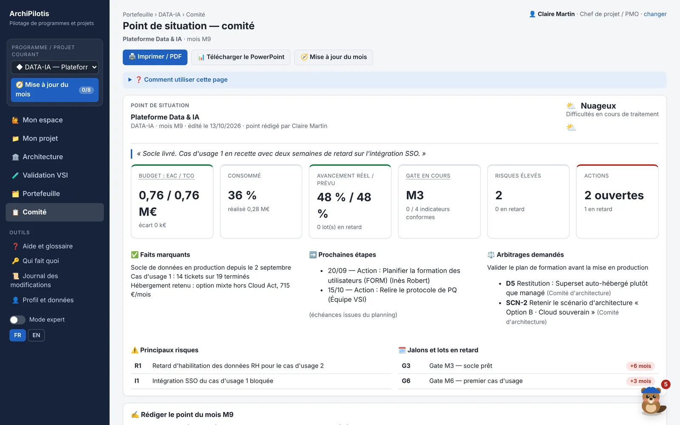Switch language to EN

click(x=37, y=335)
